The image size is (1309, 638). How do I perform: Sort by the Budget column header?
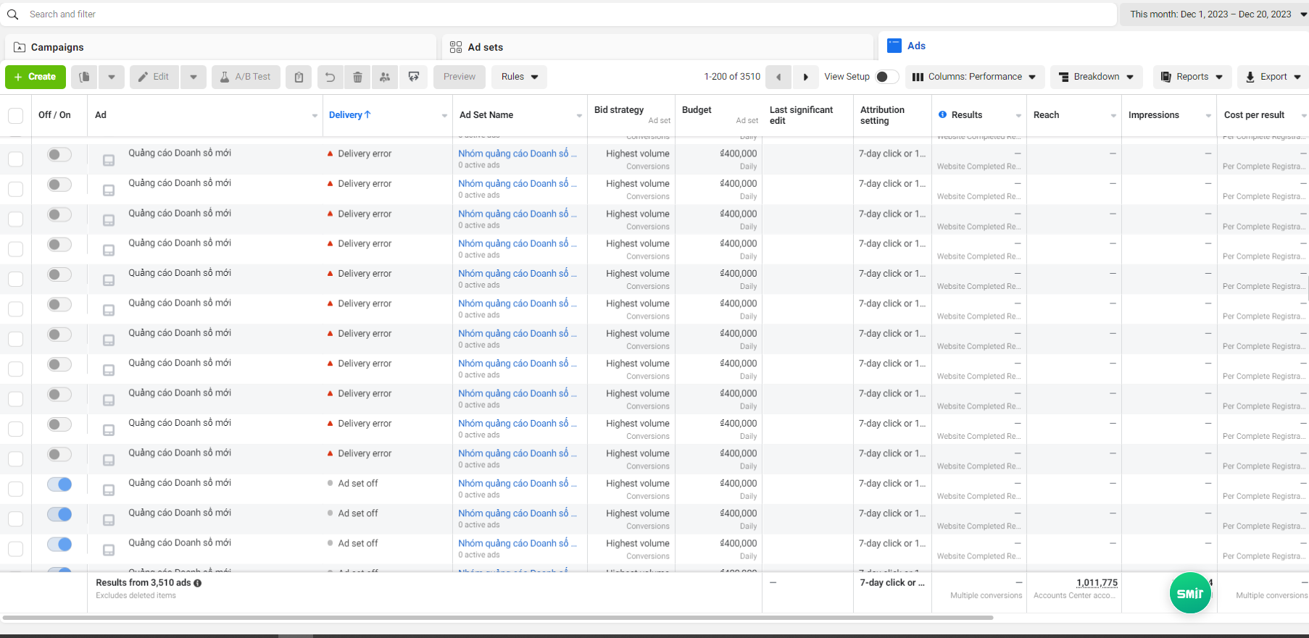pyautogui.click(x=697, y=110)
